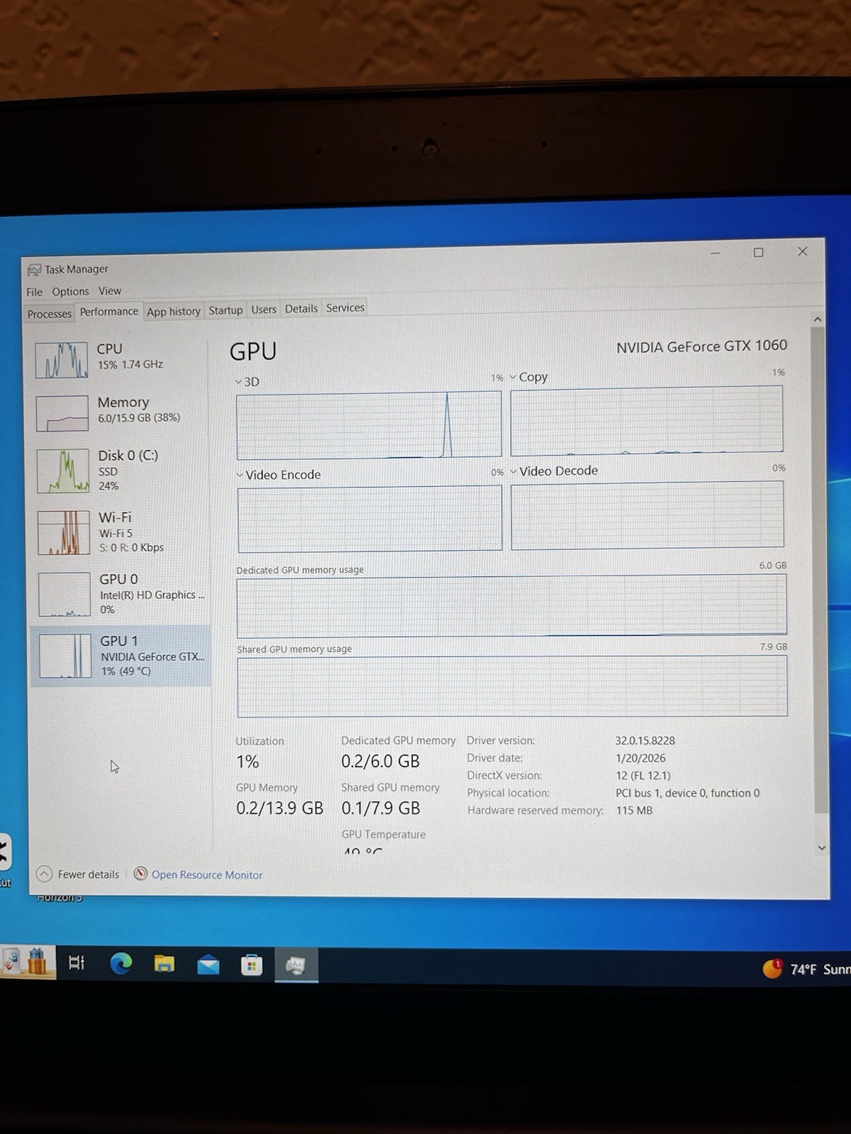Click the Fewer details arrow icon
The width and height of the screenshot is (851, 1134).
point(44,874)
